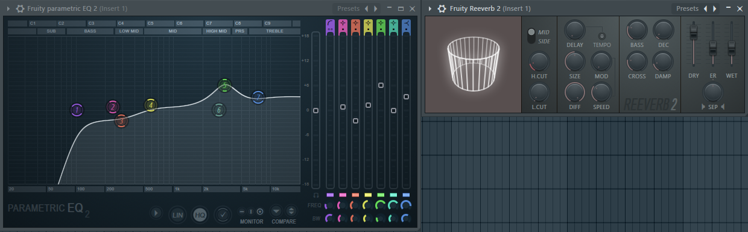Select EQ band 1 purple node

click(76, 110)
